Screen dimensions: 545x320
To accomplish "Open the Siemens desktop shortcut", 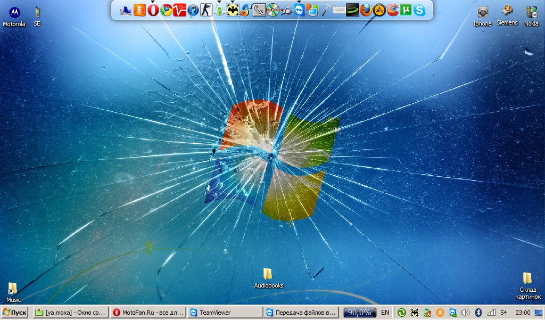I will pos(507,15).
